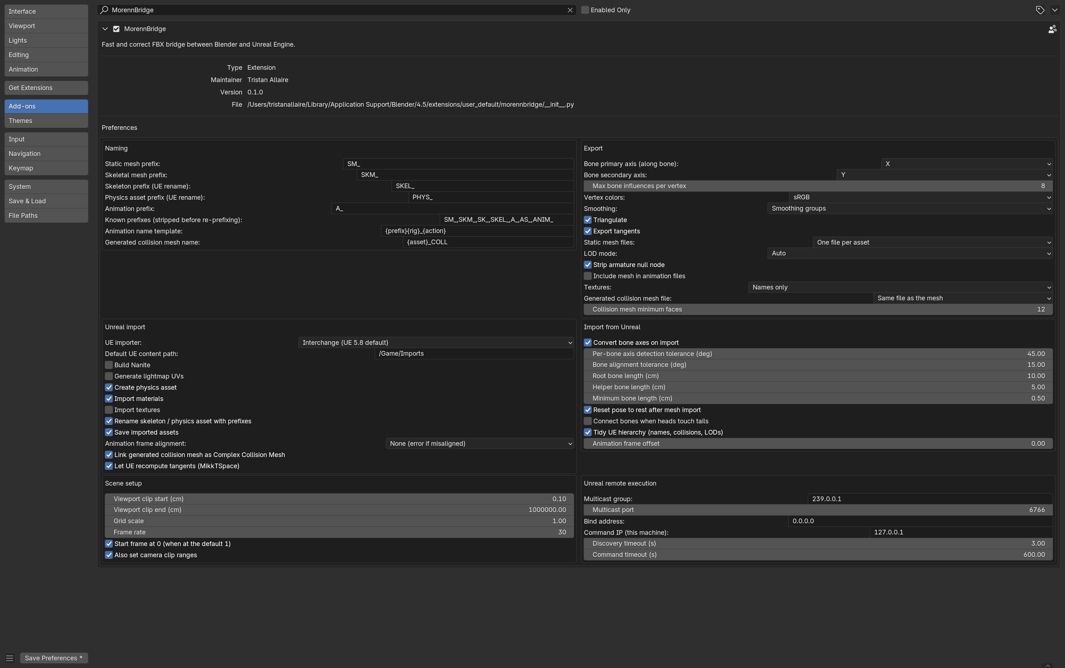
Task: Clear the MorennBridge search text
Action: click(570, 10)
